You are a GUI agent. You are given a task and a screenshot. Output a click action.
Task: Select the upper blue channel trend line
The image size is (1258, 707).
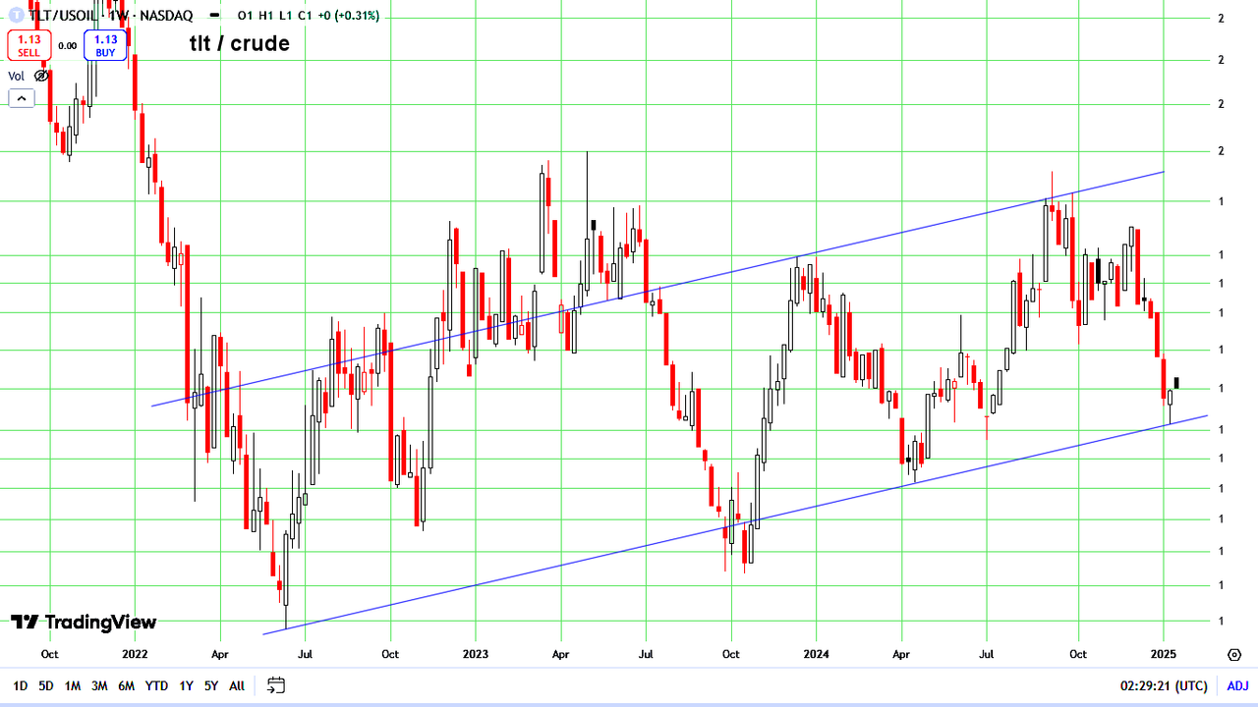click(x=658, y=289)
